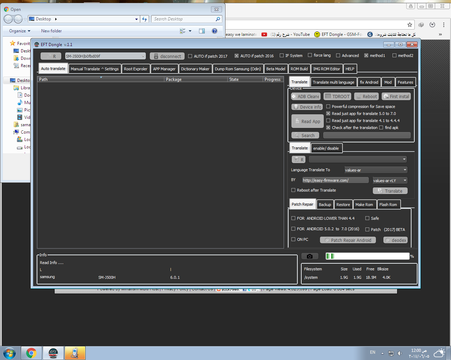Toggle the method1 checkbox
This screenshot has width=451, height=360.
[x=366, y=56]
